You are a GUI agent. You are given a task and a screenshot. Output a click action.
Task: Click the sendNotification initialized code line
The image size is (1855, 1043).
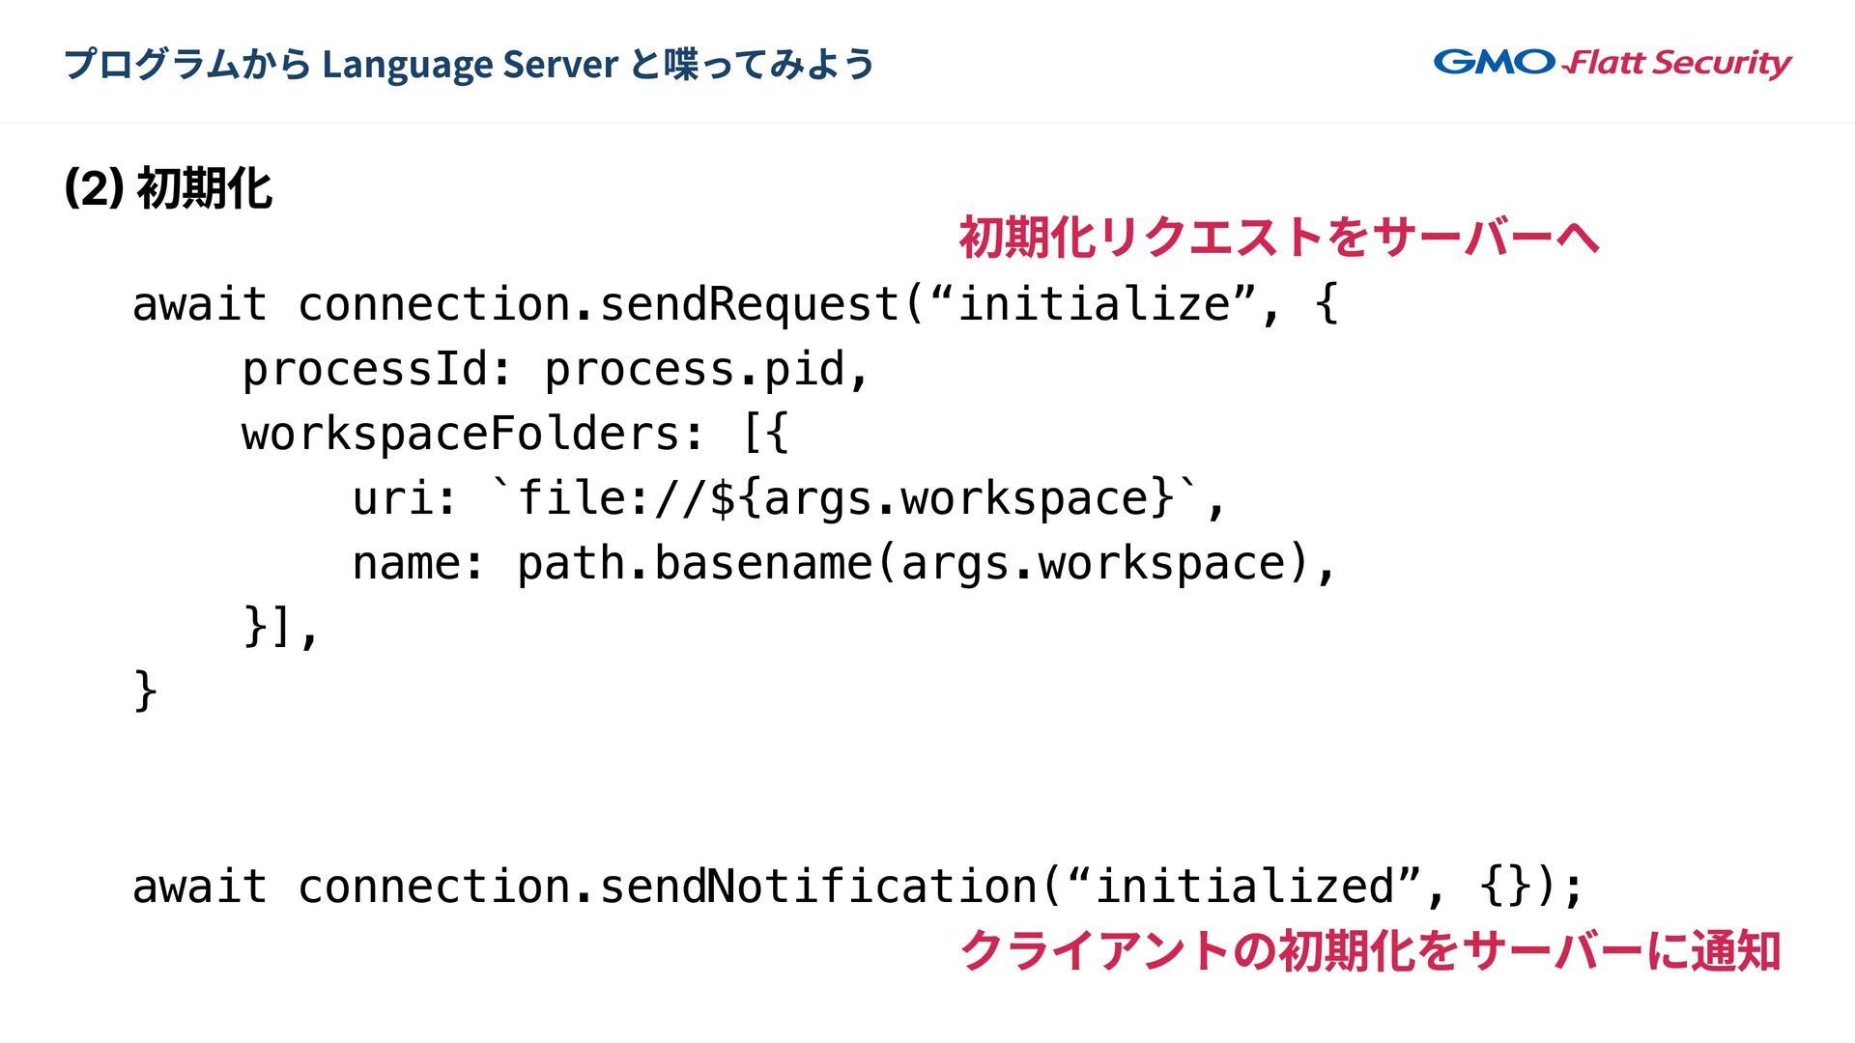pos(857,887)
